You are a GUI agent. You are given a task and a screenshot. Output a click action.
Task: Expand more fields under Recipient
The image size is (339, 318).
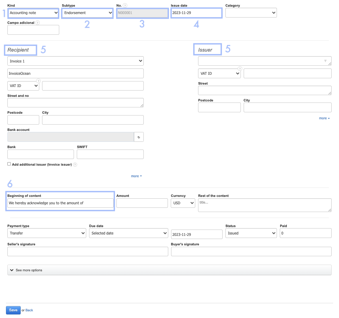[x=136, y=176]
